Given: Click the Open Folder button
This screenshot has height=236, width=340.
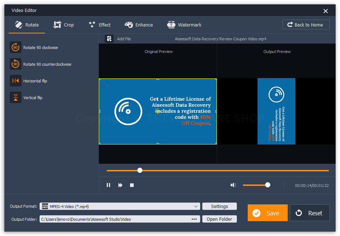Looking at the screenshot, I should [x=219, y=219].
